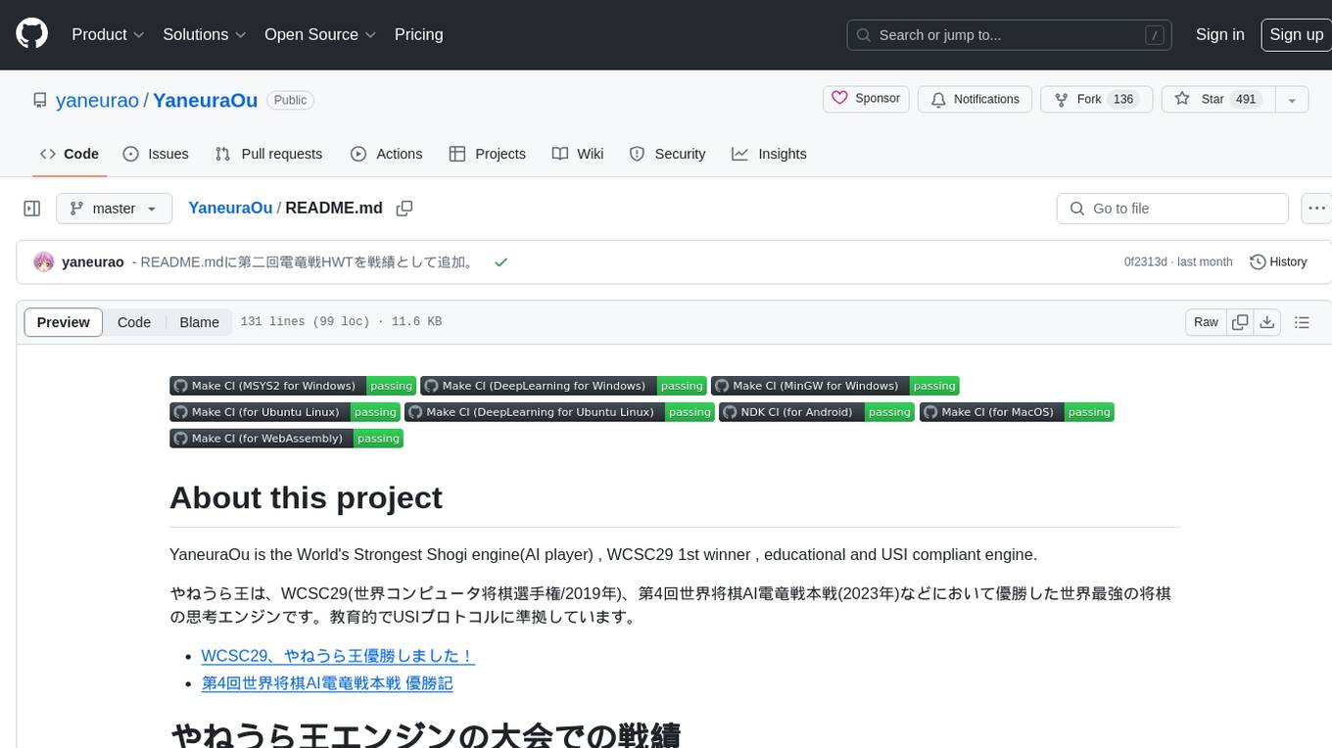
Task: Open the latest commit message link
Action: (x=308, y=262)
